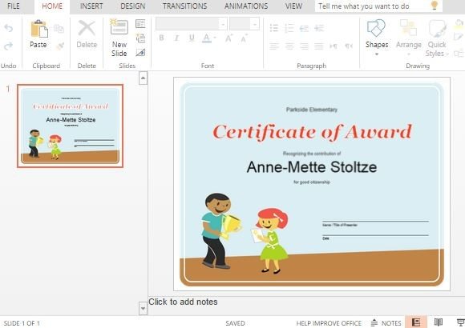Align text left
465x328 pixels.
pos(274,46)
